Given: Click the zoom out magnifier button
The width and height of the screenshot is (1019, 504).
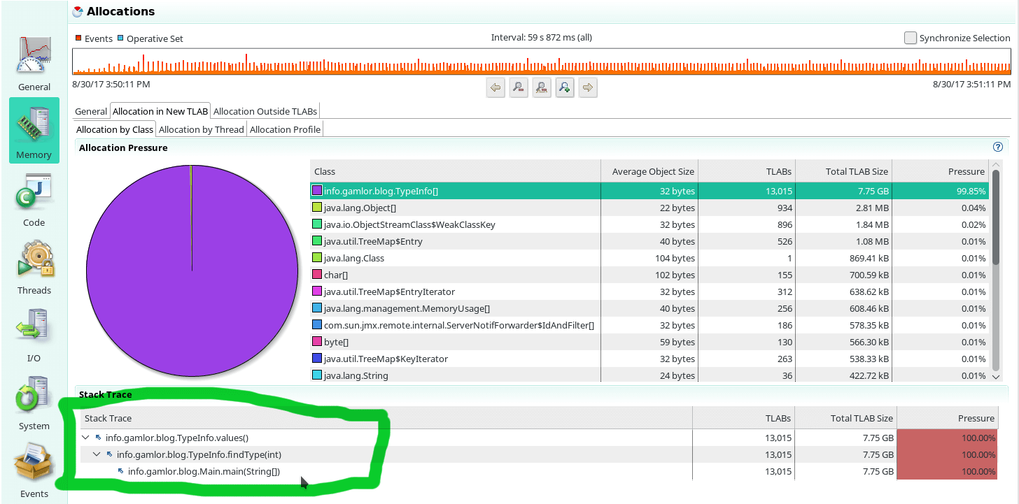Looking at the screenshot, I should (519, 88).
